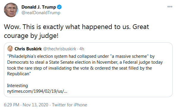
Task: Click the word "Republican" in the quoted tweet
Action: [x=18, y=74]
